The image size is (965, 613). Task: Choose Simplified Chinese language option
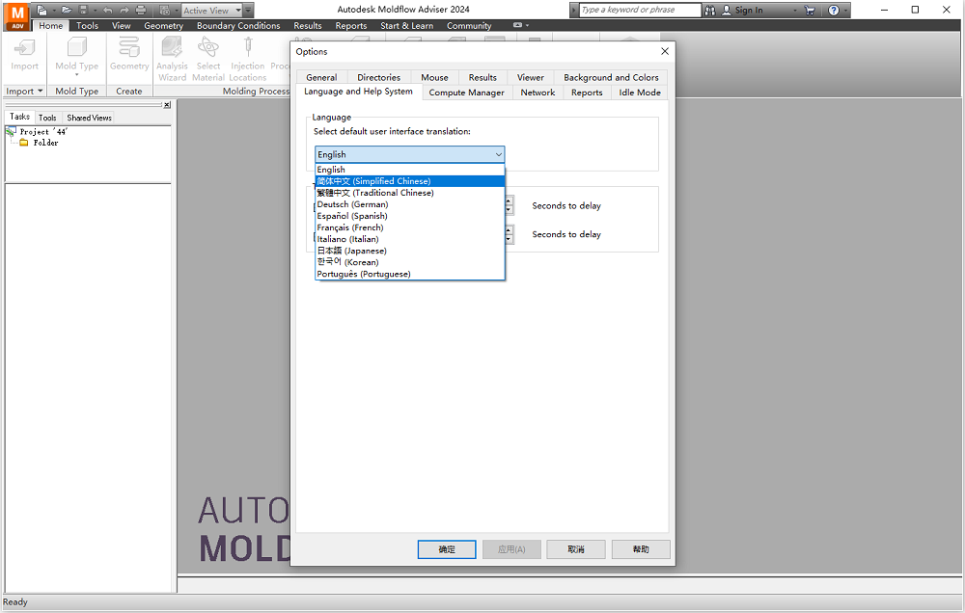[x=410, y=181]
